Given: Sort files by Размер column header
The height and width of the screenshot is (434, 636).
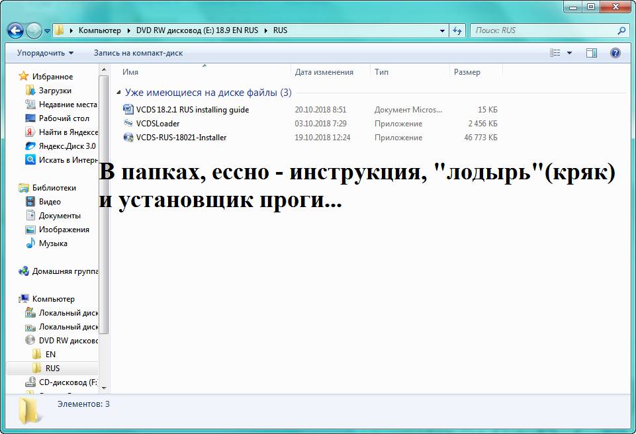Looking at the screenshot, I should [467, 72].
